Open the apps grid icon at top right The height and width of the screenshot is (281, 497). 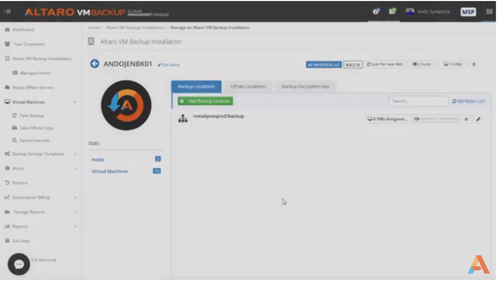point(489,12)
